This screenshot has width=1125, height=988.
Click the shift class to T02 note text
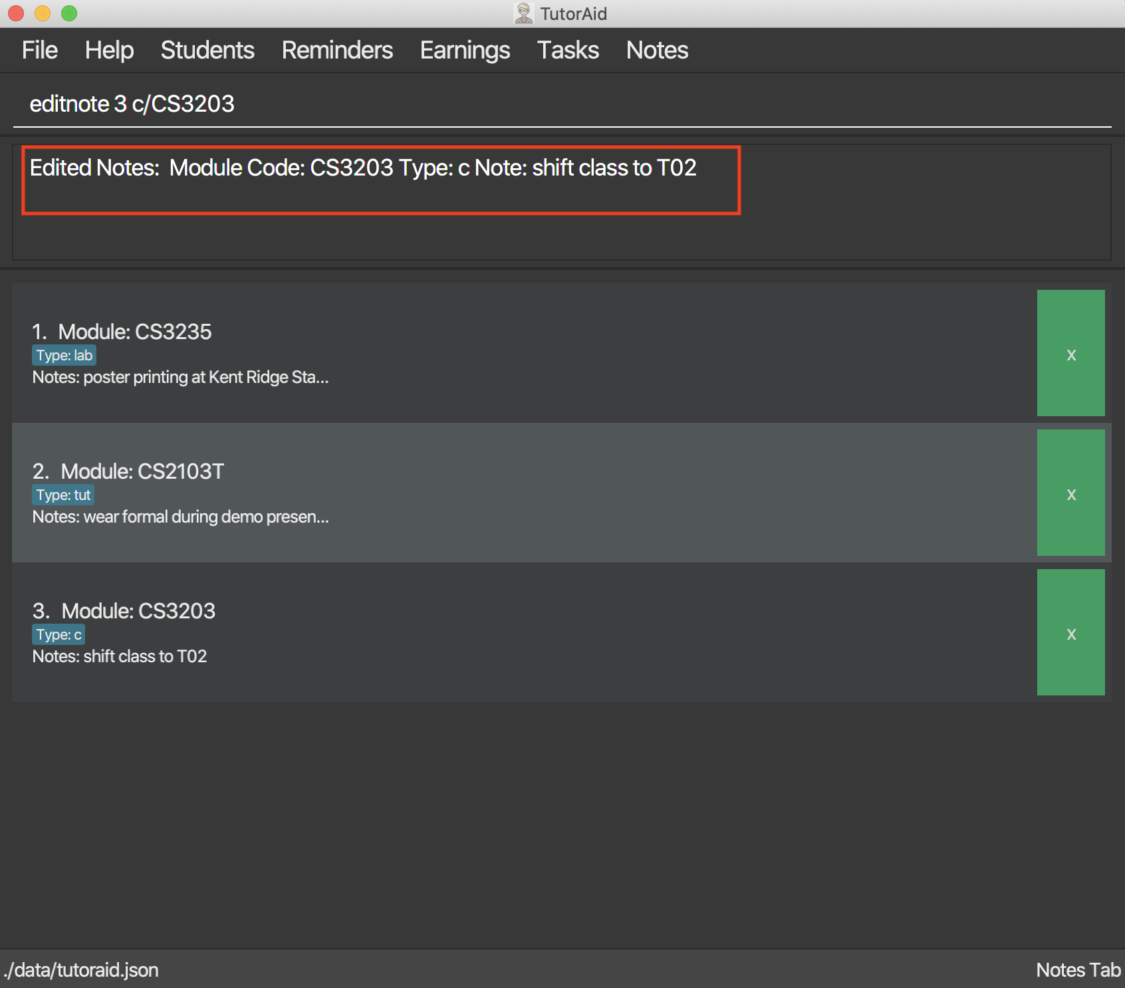click(x=120, y=657)
